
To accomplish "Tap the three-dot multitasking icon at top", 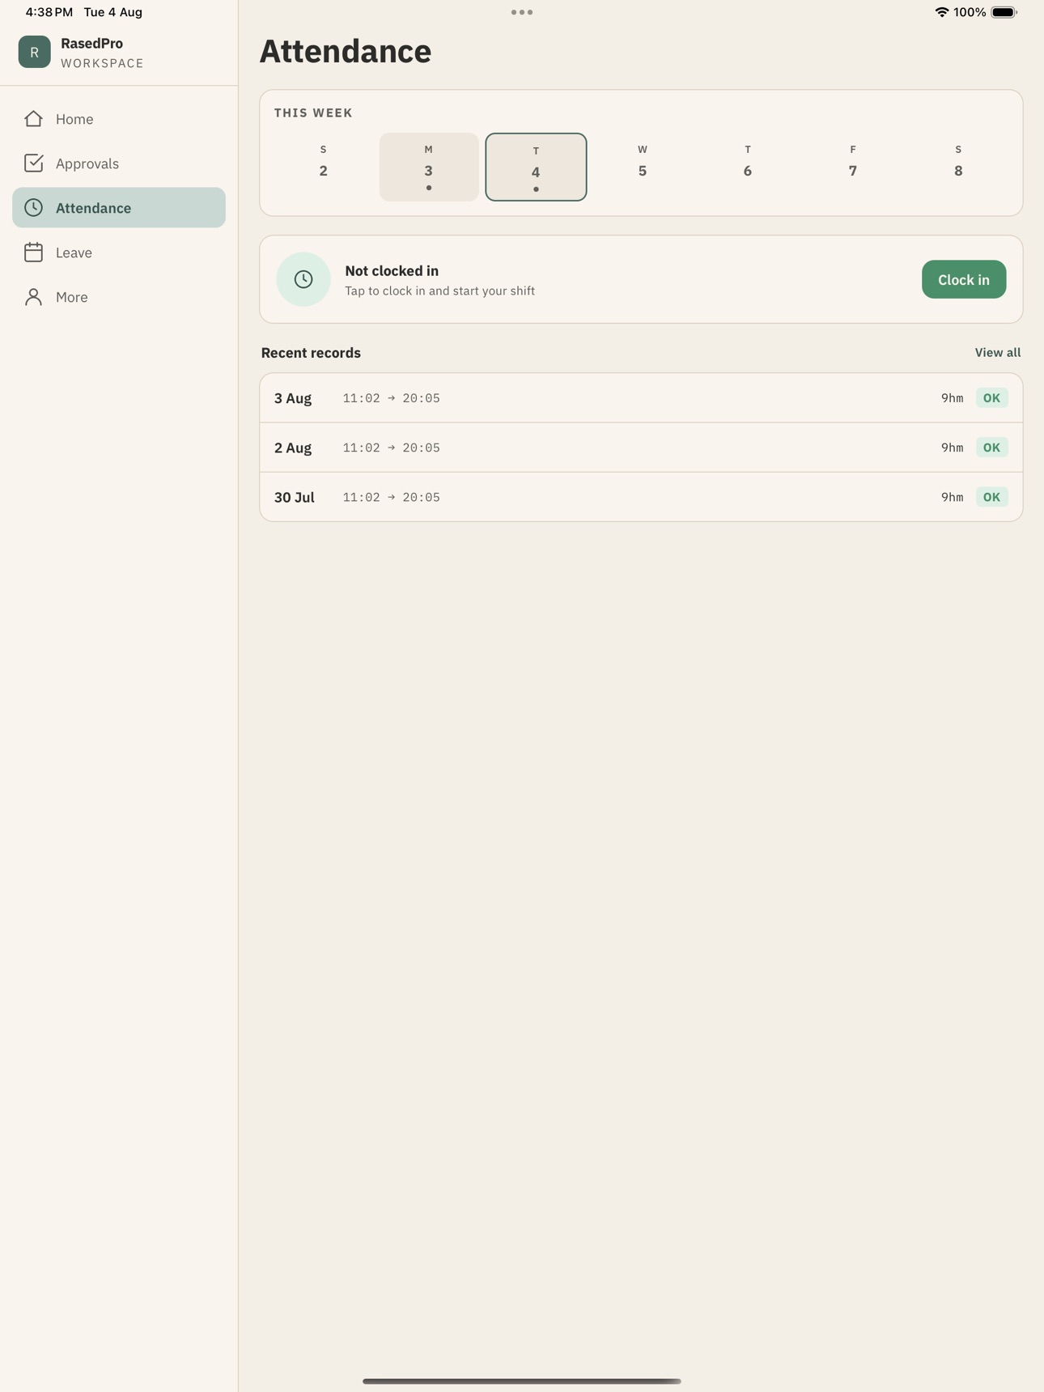I will tap(522, 12).
